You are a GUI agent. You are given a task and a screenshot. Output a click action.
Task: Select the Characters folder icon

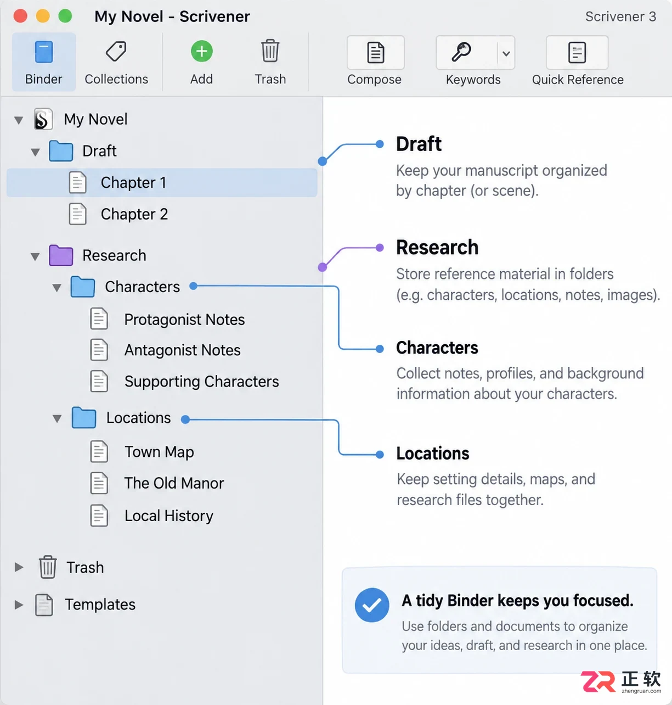tap(83, 287)
